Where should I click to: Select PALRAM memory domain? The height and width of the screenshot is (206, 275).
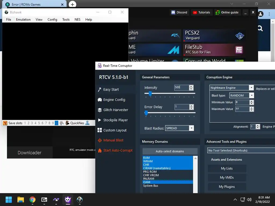[168, 179]
